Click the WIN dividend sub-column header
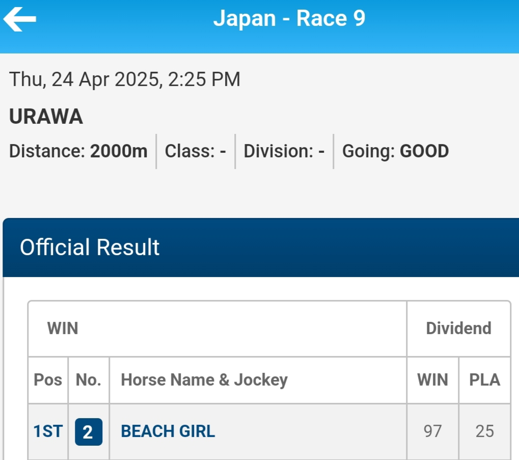 point(432,380)
